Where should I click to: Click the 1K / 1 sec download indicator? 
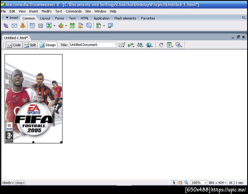pos(236,183)
